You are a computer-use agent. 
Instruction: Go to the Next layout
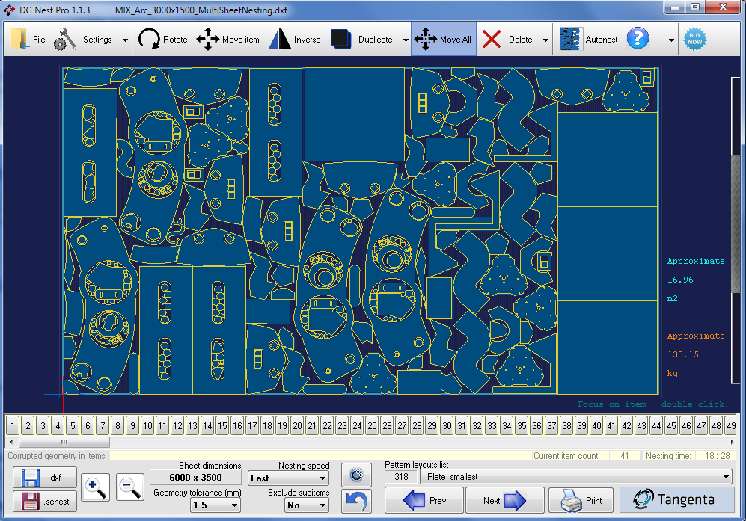point(504,501)
